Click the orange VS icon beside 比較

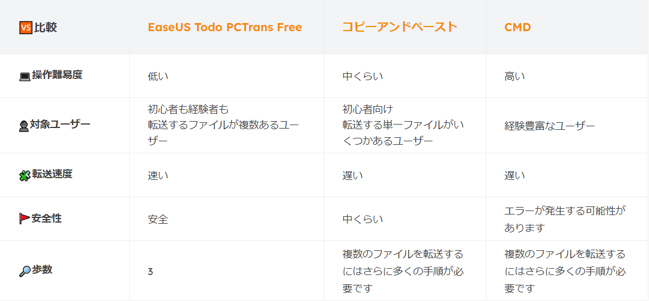[25, 27]
